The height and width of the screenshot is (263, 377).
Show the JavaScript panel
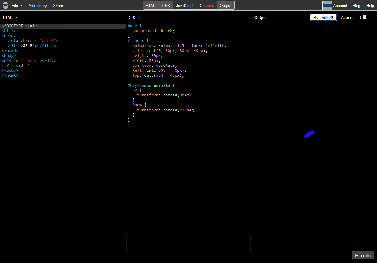185,6
